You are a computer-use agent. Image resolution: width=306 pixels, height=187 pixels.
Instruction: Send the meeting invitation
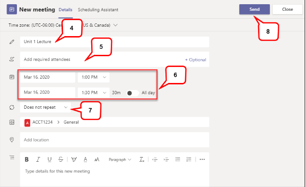254,9
